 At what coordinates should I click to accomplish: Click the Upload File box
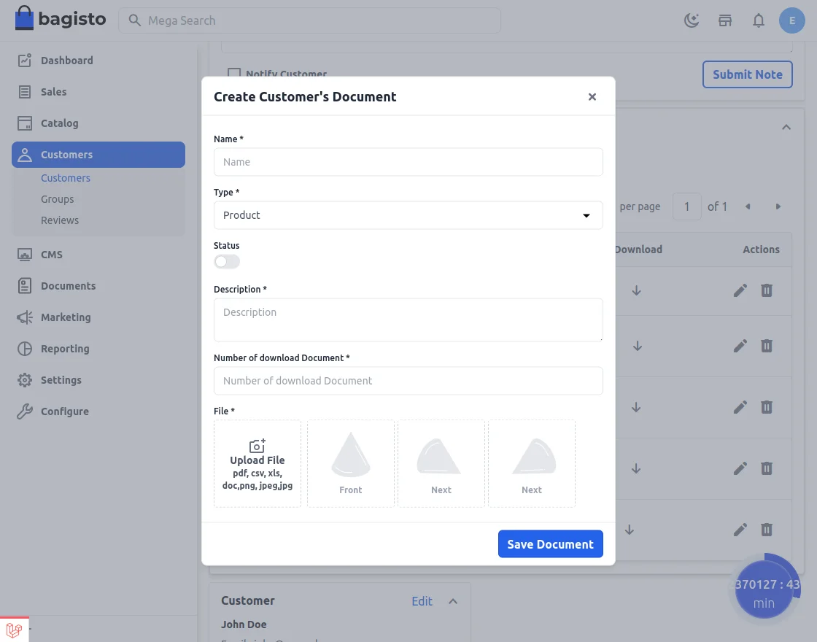click(258, 464)
